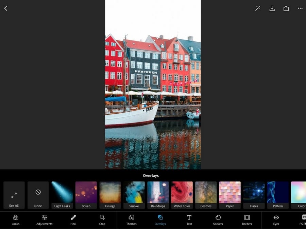Go back with the arrow at top left
The image size is (306, 229).
tap(6, 8)
